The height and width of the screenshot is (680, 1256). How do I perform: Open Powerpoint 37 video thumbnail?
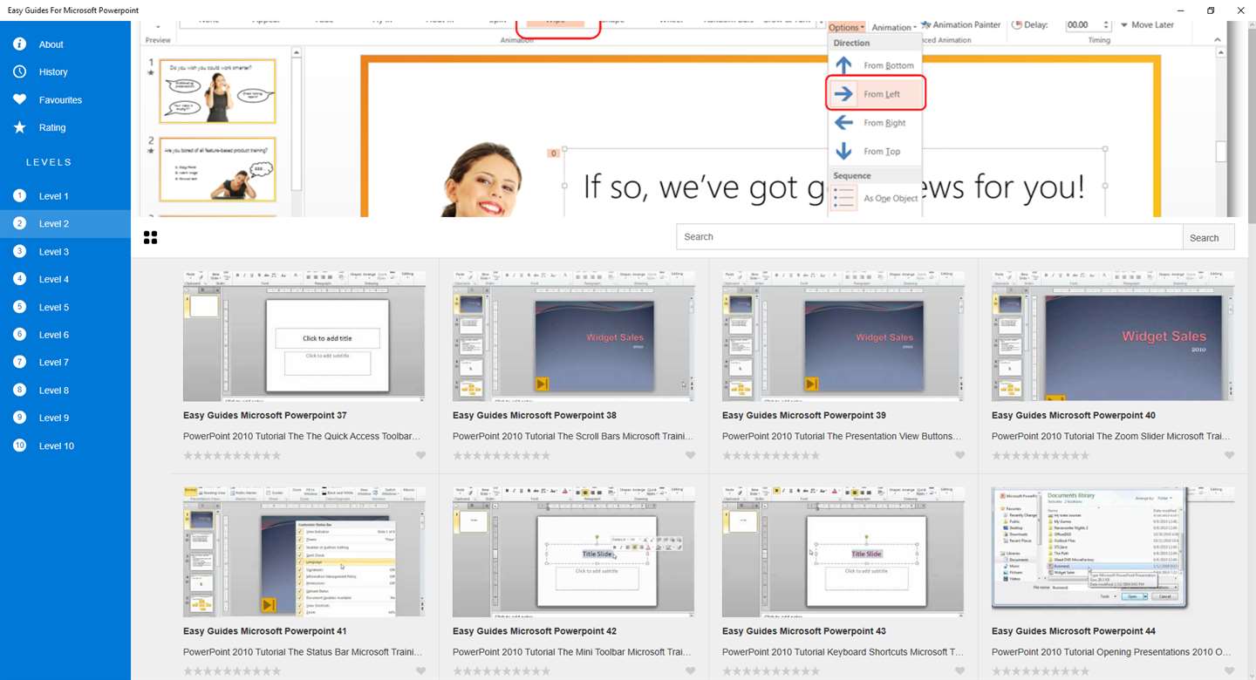304,336
